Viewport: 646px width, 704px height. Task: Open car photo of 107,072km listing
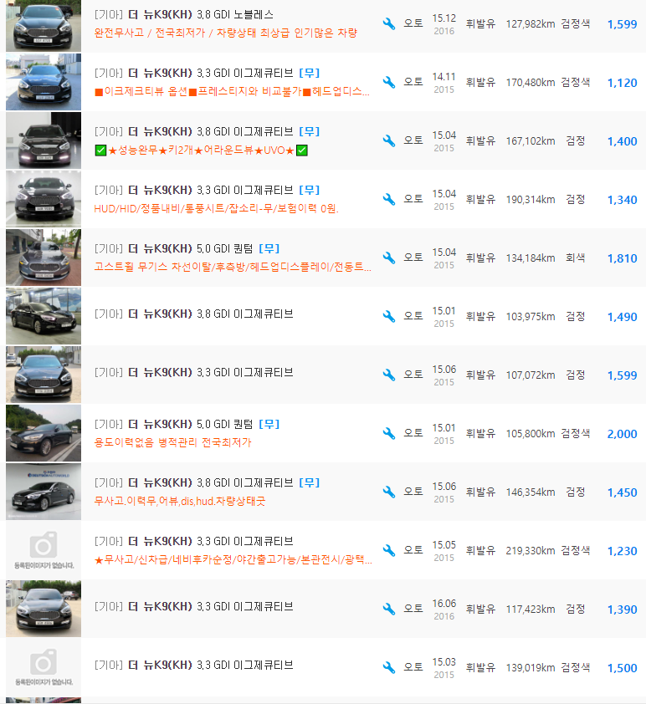click(44, 375)
